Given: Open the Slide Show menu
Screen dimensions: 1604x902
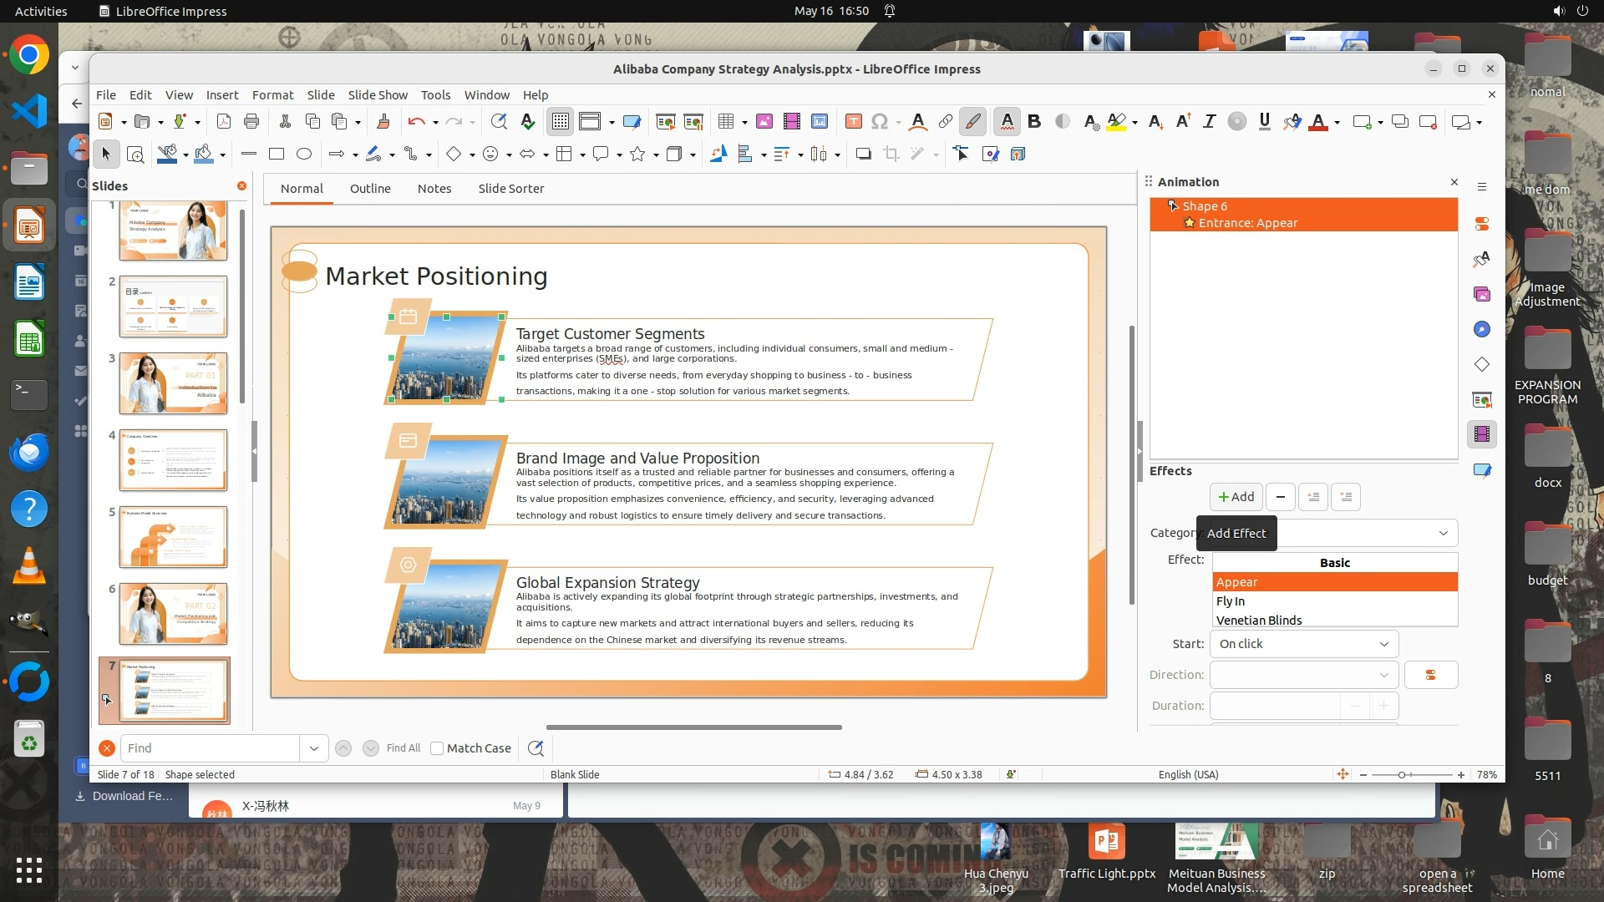Looking at the screenshot, I should [378, 95].
